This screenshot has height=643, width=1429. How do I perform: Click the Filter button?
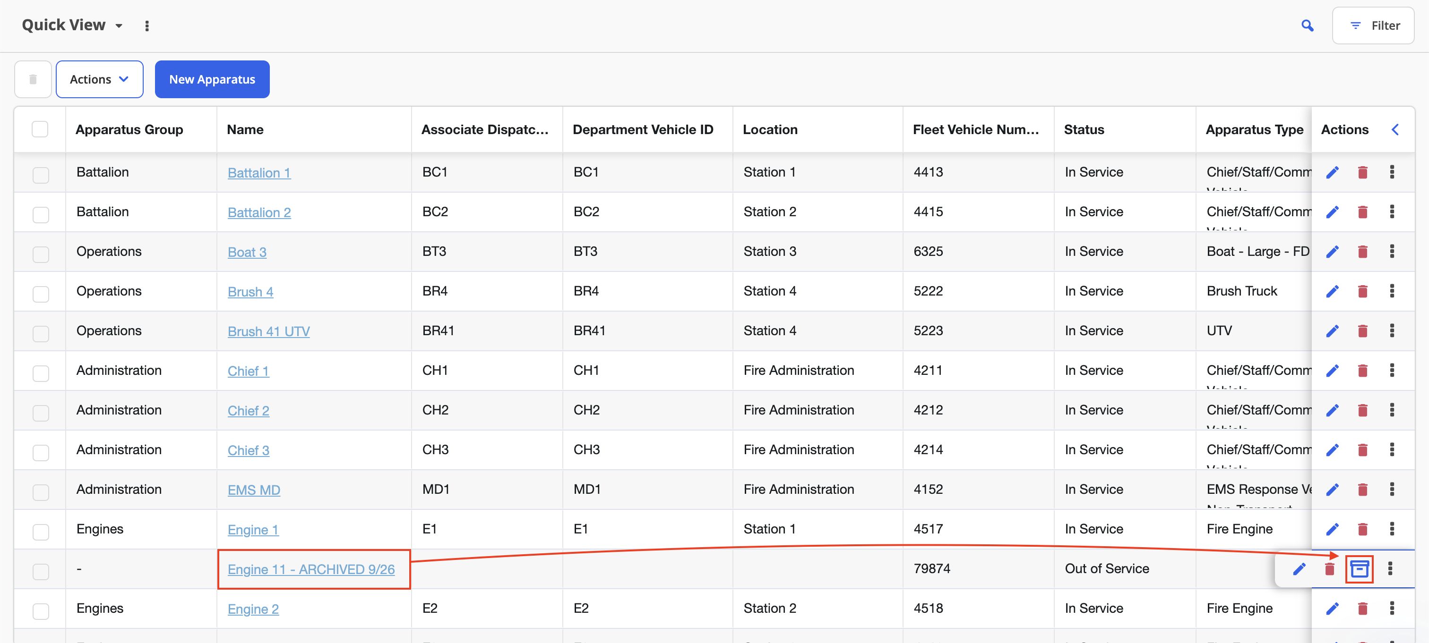1373,25
